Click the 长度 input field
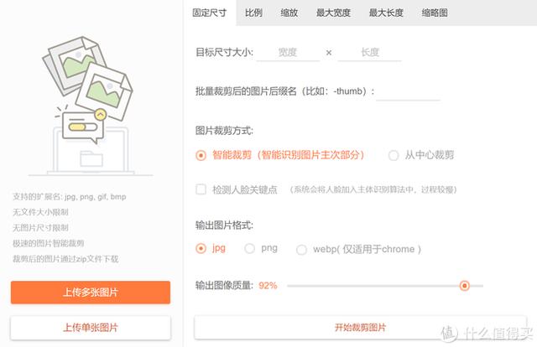The image size is (537, 347). (x=369, y=53)
